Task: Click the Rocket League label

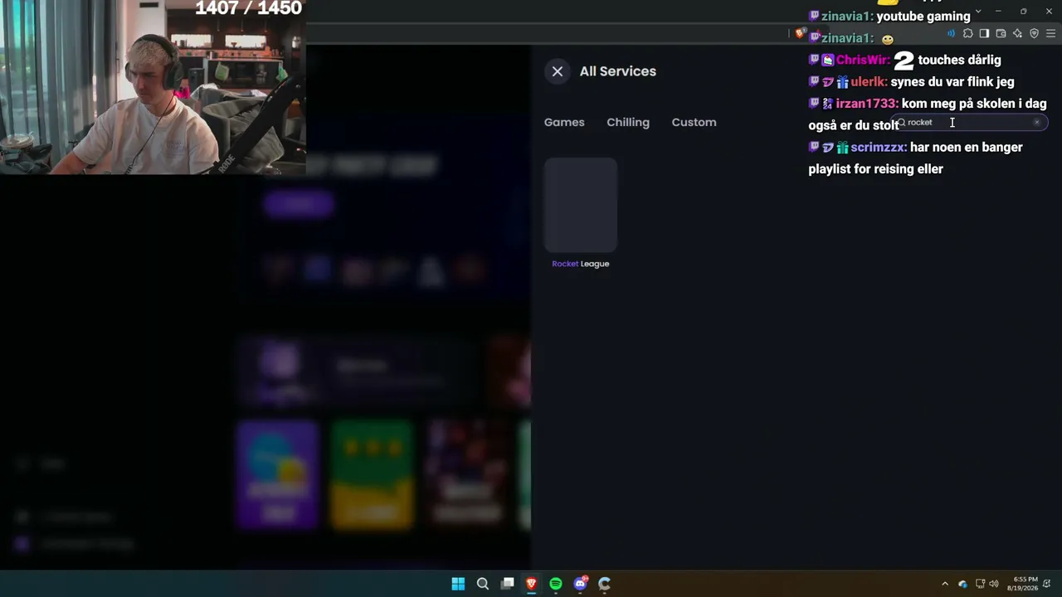Action: (581, 264)
